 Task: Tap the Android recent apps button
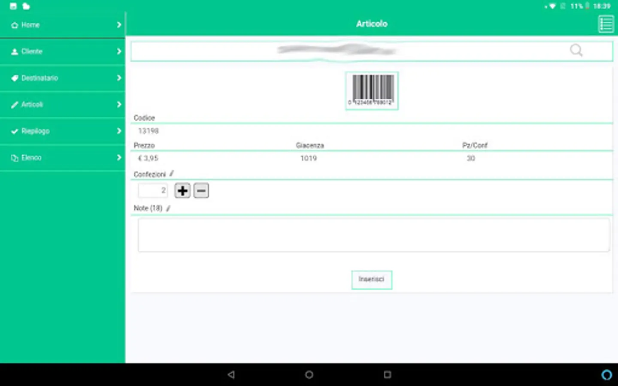[388, 374]
